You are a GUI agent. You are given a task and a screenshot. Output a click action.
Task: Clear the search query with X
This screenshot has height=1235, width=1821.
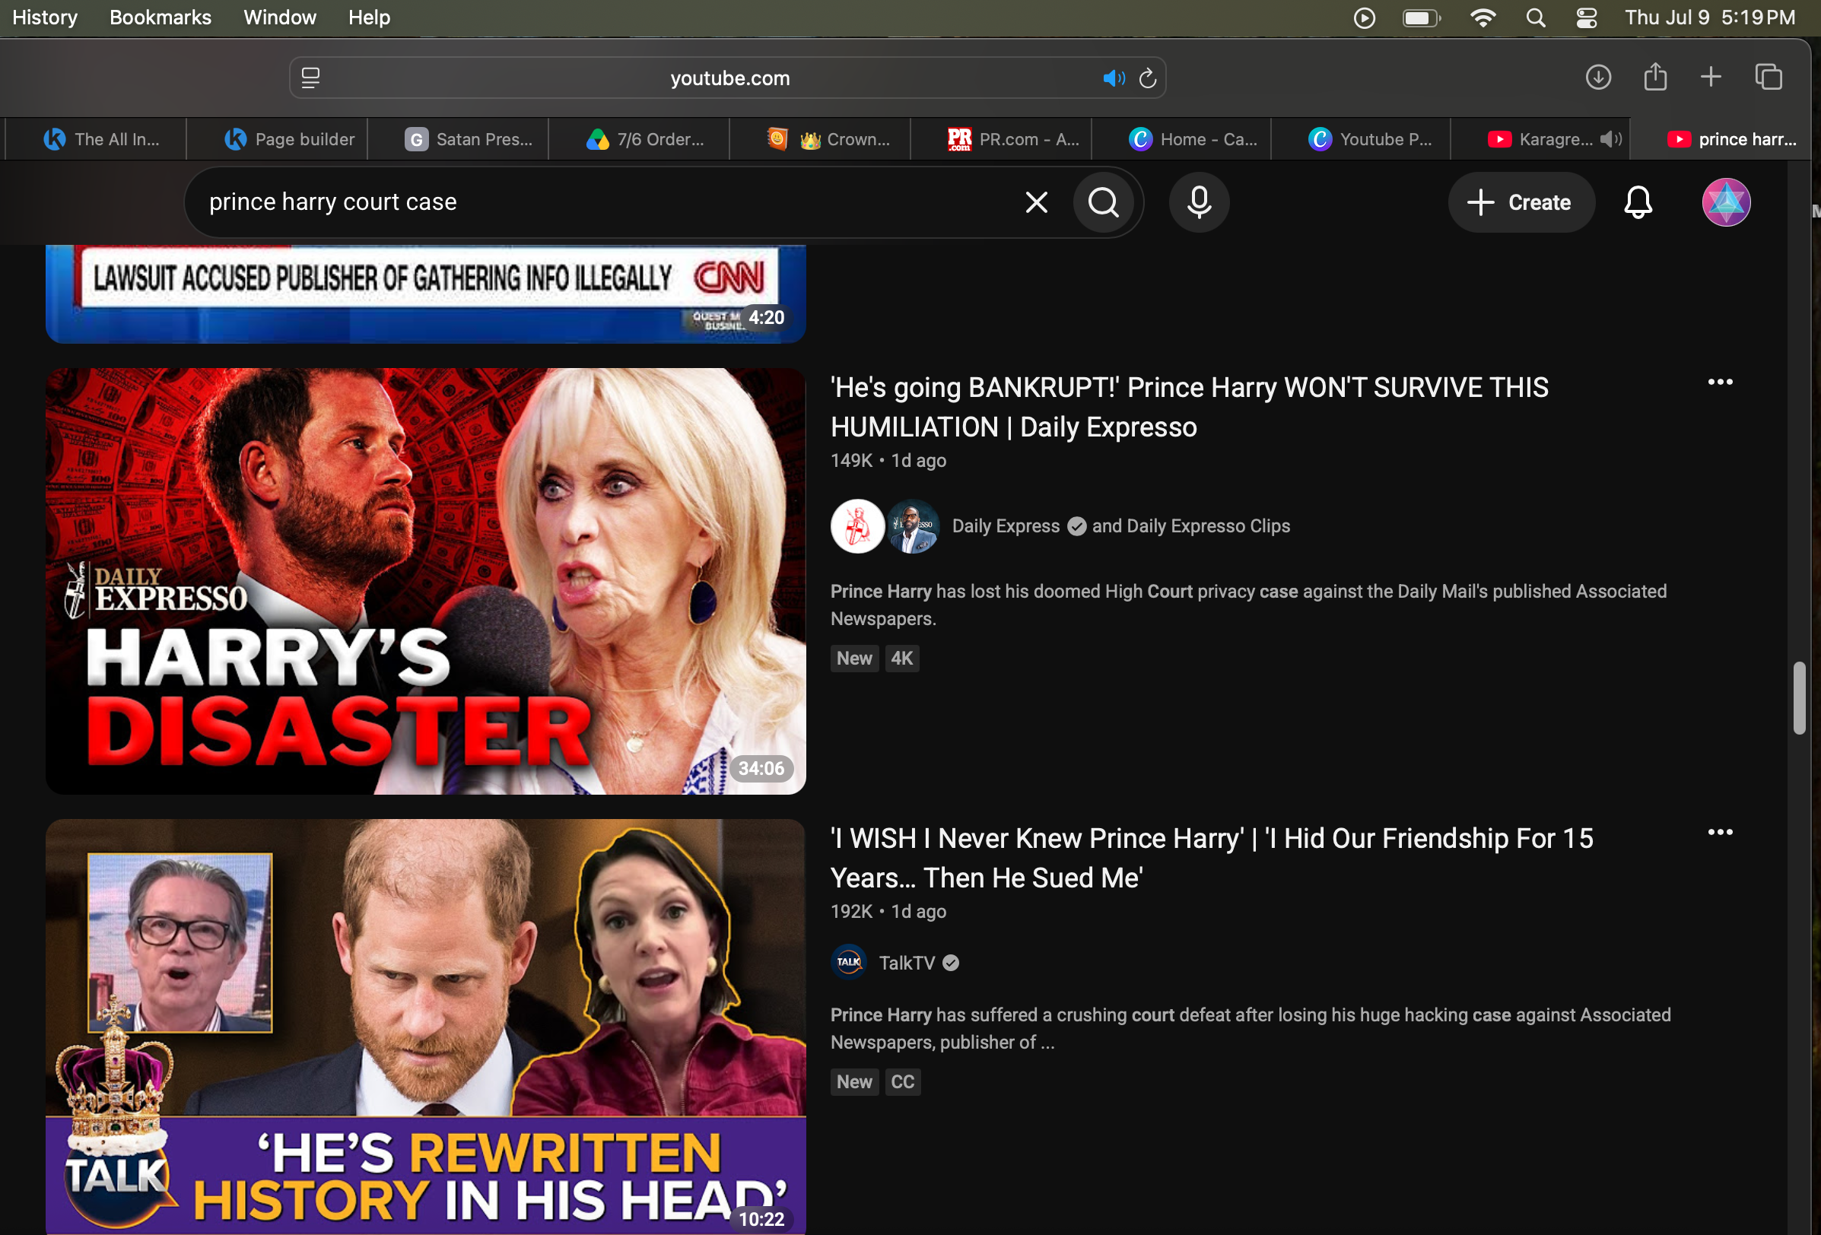tap(1036, 202)
